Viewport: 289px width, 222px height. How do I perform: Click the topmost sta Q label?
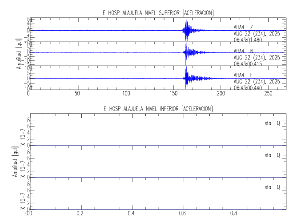click(272, 124)
